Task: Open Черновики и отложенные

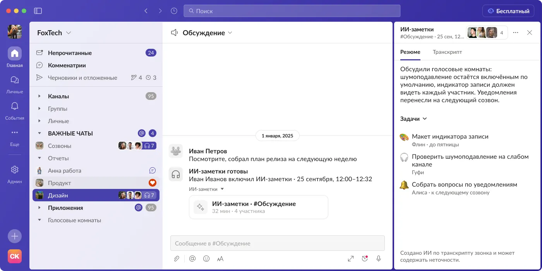Action: click(96, 78)
